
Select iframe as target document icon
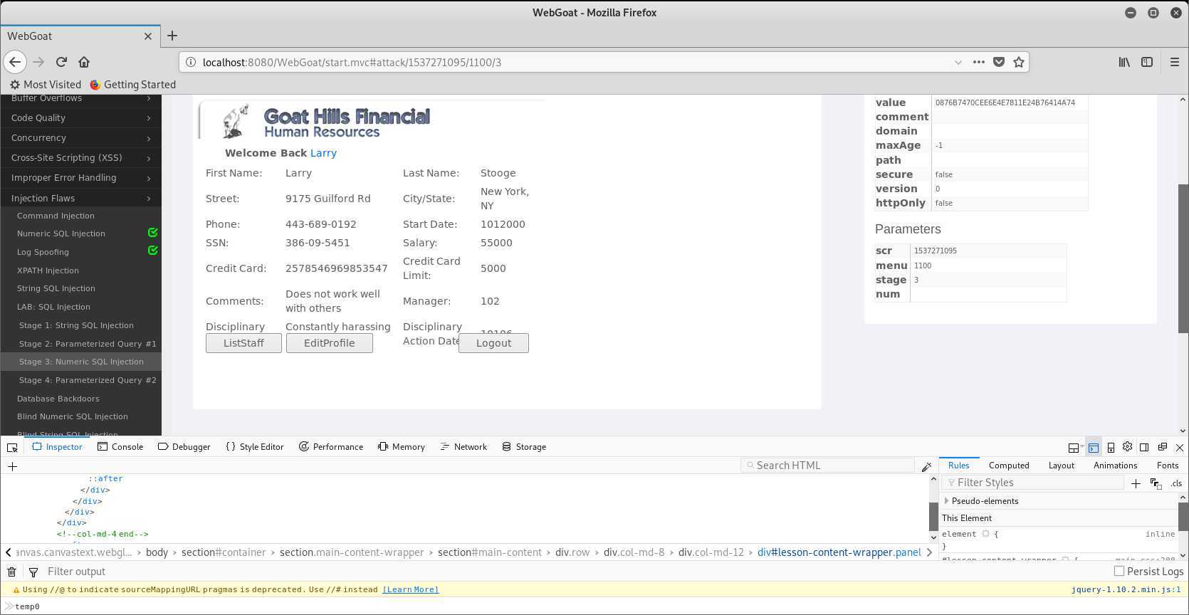tap(1074, 448)
